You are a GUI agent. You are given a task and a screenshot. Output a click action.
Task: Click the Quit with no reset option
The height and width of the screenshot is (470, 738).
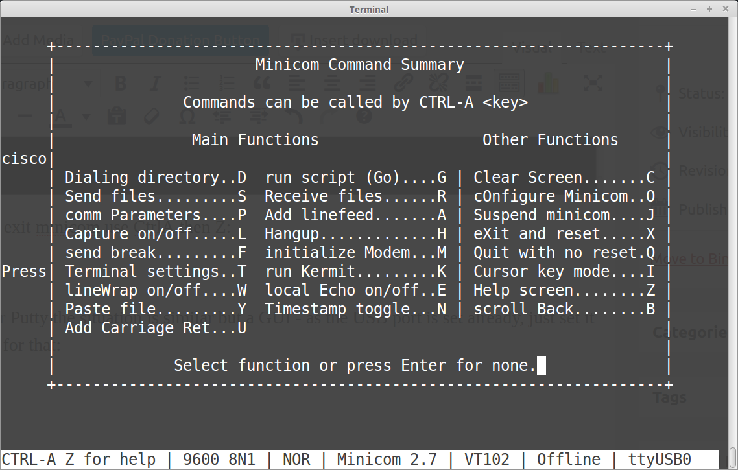[x=564, y=253]
